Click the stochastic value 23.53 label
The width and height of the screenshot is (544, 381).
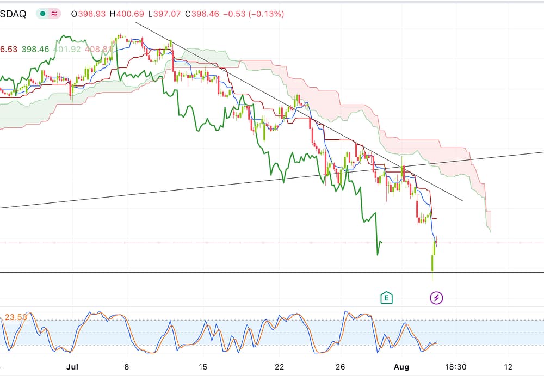pos(16,317)
